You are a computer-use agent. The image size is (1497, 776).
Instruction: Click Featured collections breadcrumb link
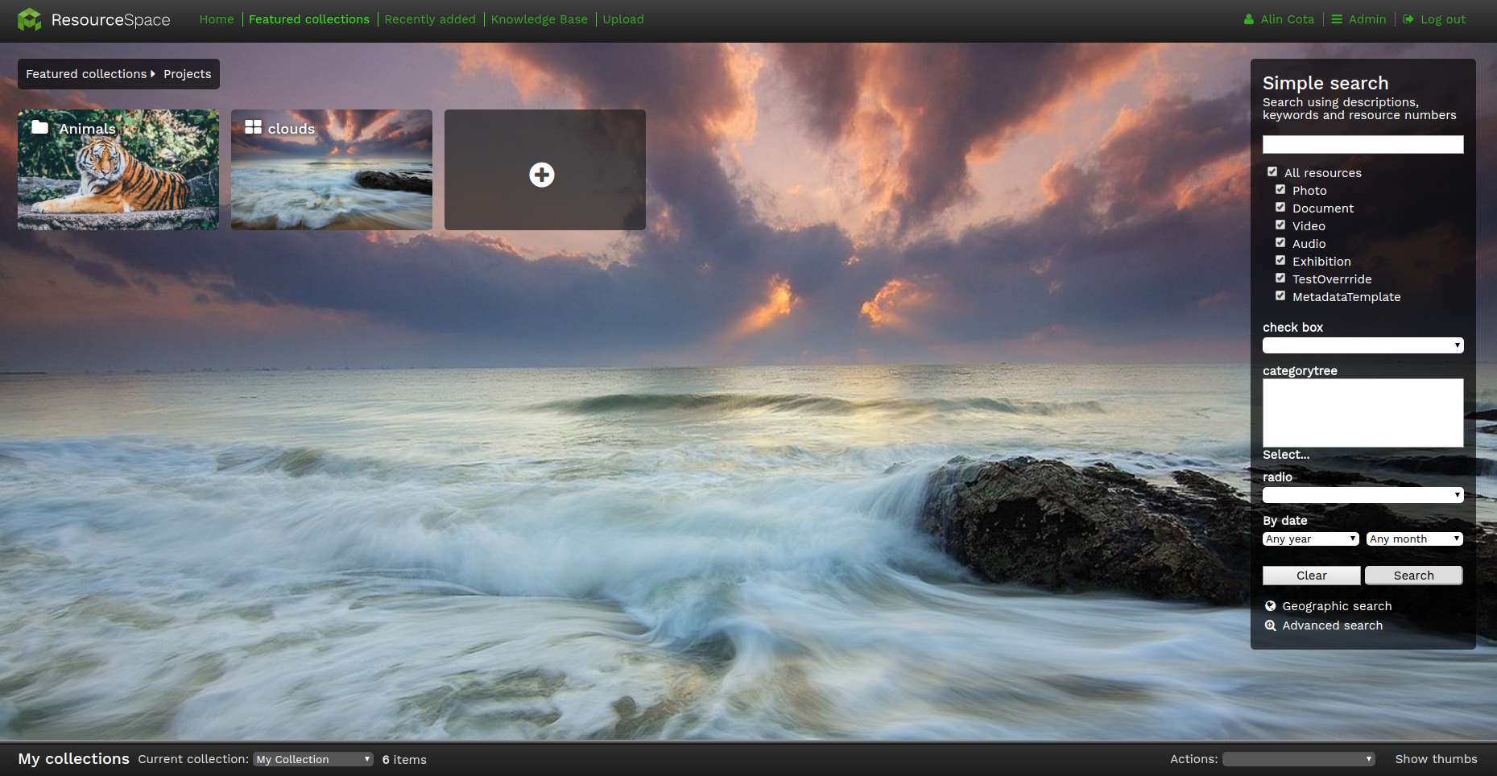(x=86, y=74)
